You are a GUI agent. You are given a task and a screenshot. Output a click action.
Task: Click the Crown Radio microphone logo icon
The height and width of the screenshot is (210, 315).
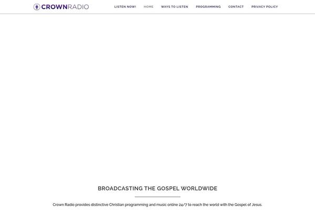37,7
